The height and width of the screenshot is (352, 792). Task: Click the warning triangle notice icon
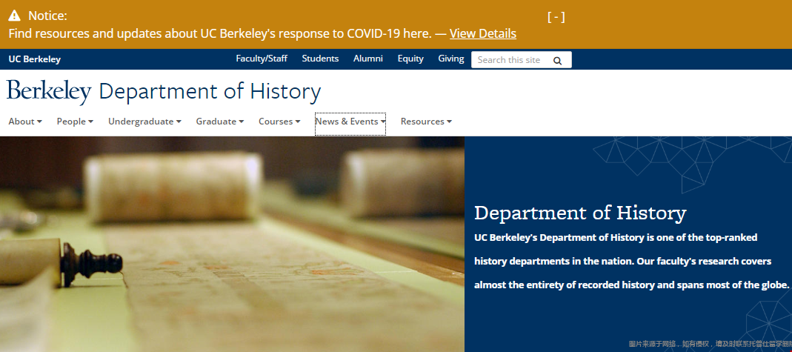[x=14, y=16]
